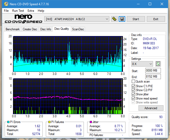The width and height of the screenshot is (170, 140).
Task: Toggle Show C1/PIE checkbox
Action: (x=133, y=86)
